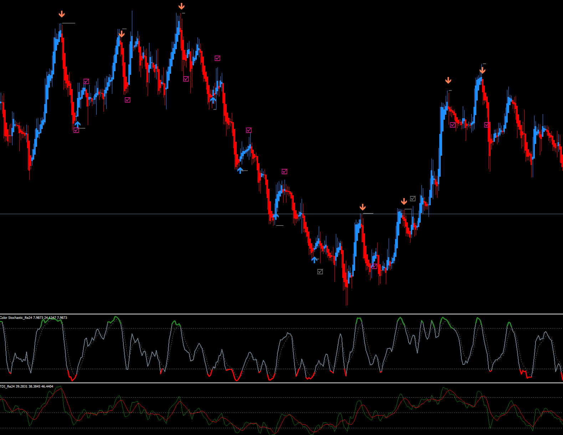Viewport: 563px width, 435px height.
Task: Click the rightmost orange down arrow signal
Action: 482,71
